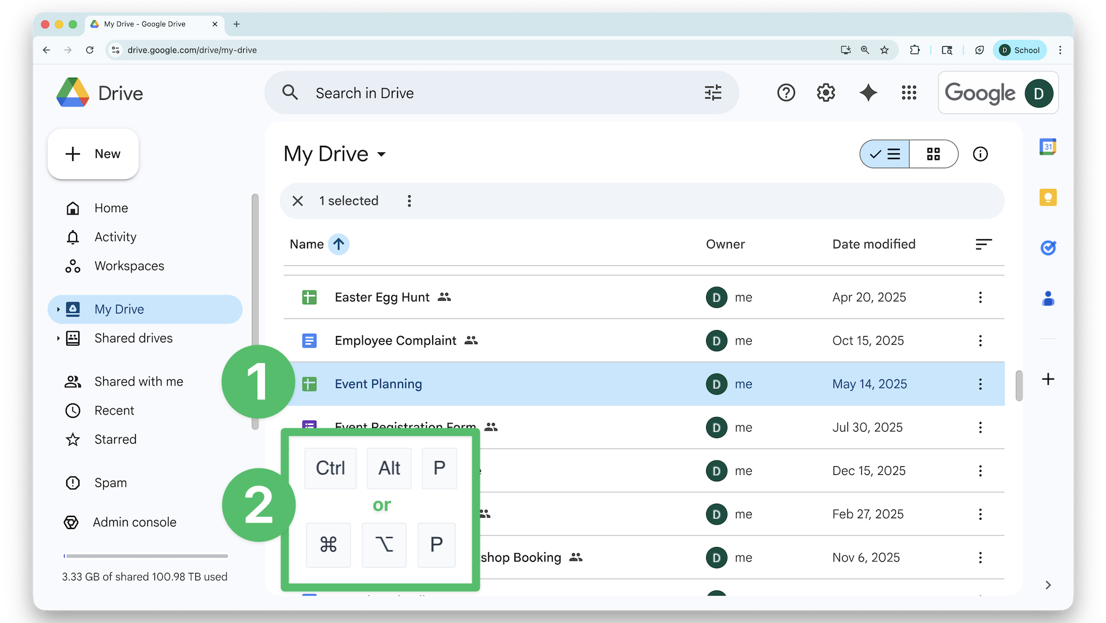Open Drive settings gear
This screenshot has height=623, width=1106.
tap(826, 92)
